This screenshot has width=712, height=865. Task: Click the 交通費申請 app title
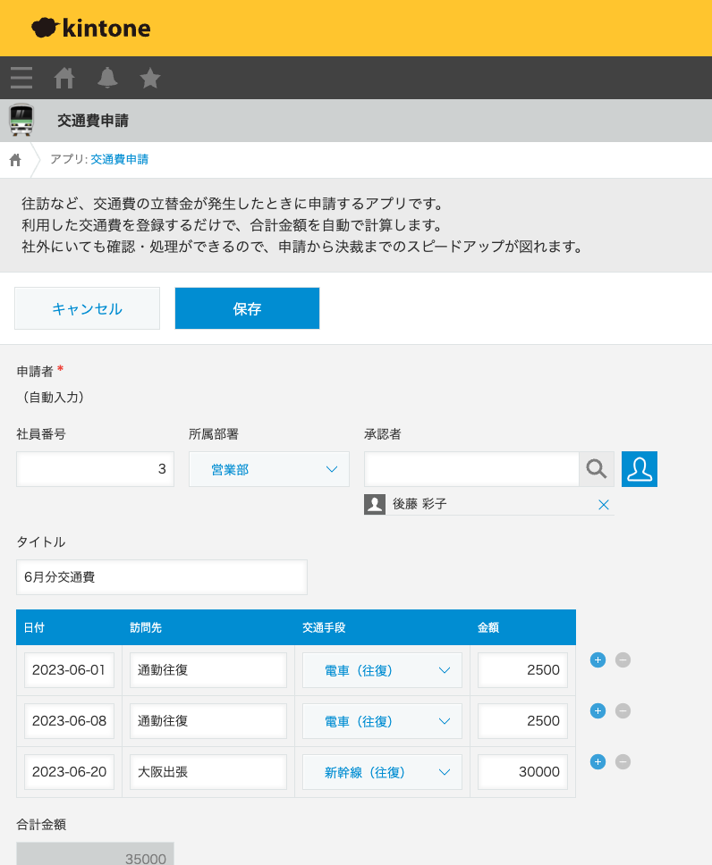93,121
